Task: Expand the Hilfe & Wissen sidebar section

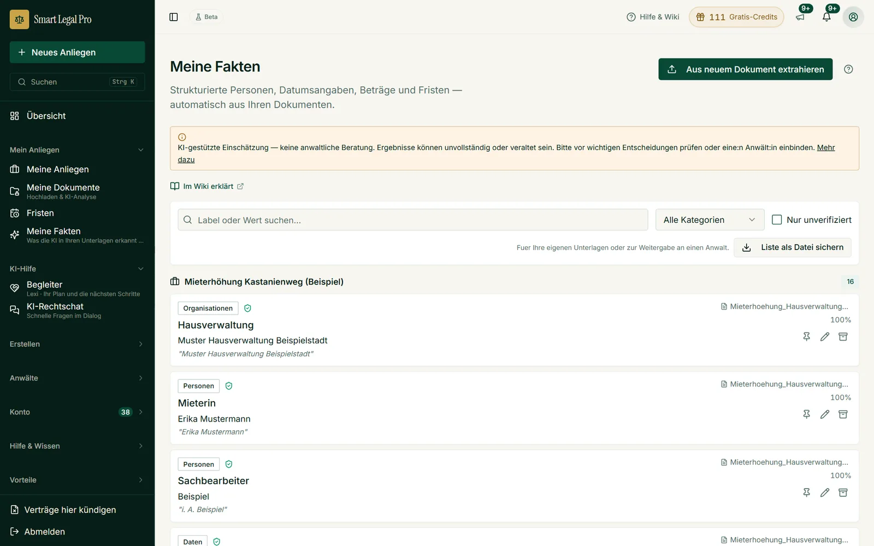Action: [77, 446]
